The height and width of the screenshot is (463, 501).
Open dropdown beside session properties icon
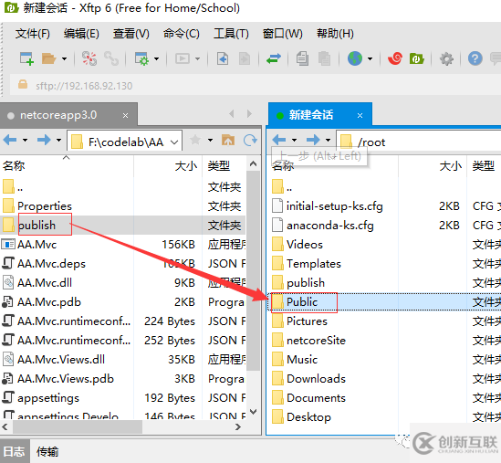tap(157, 58)
